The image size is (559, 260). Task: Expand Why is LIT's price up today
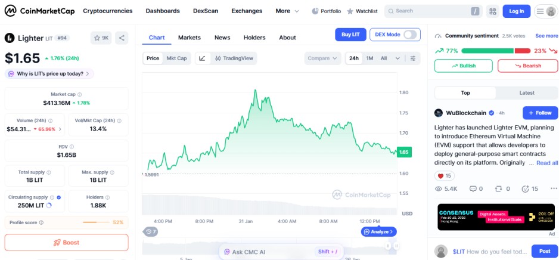[x=49, y=74]
